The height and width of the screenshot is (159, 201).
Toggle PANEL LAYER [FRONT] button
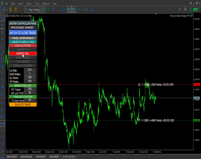click(x=23, y=38)
